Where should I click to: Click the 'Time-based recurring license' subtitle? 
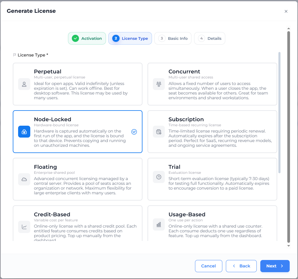click(x=195, y=125)
